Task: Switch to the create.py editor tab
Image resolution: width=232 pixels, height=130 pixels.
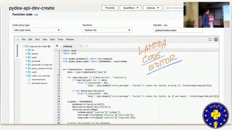Action: [68, 46]
